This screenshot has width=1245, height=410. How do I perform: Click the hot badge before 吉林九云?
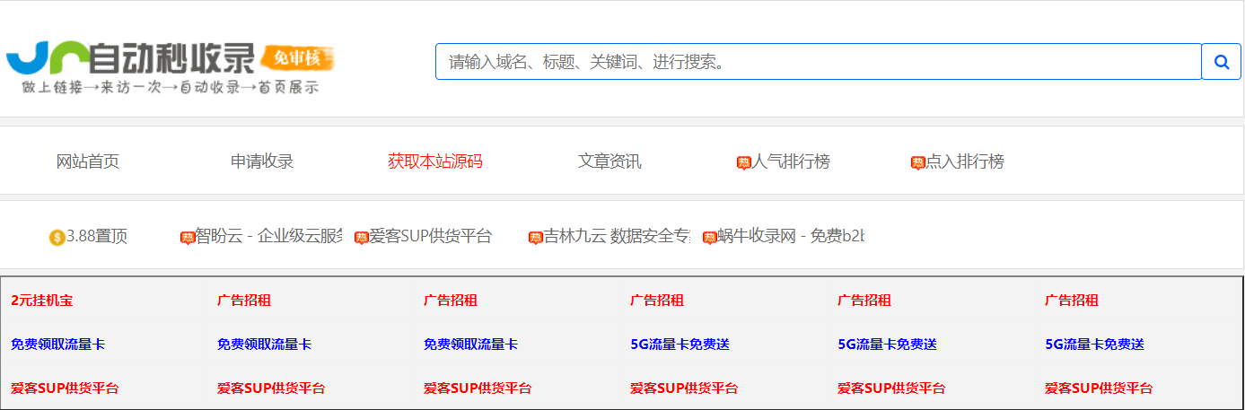[536, 238]
